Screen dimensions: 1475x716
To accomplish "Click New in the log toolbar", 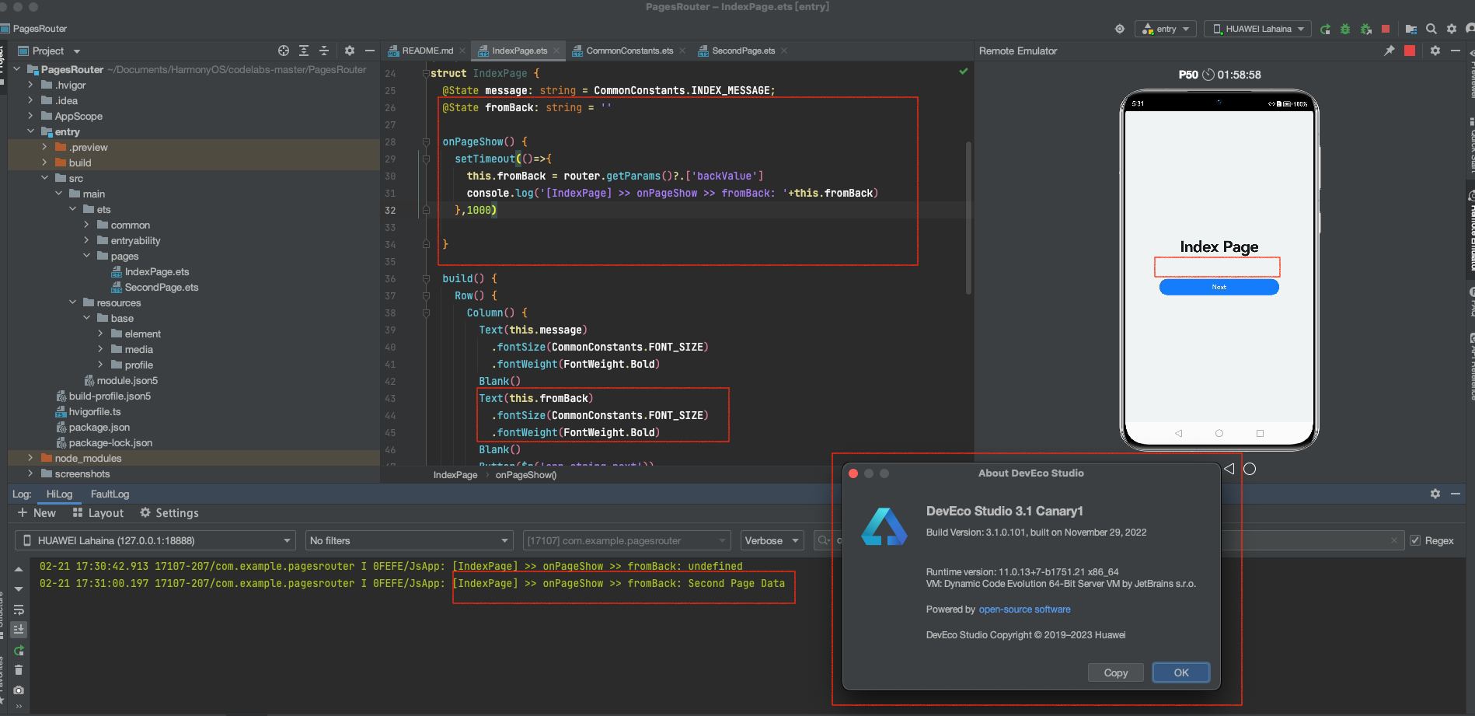I will 37,513.
